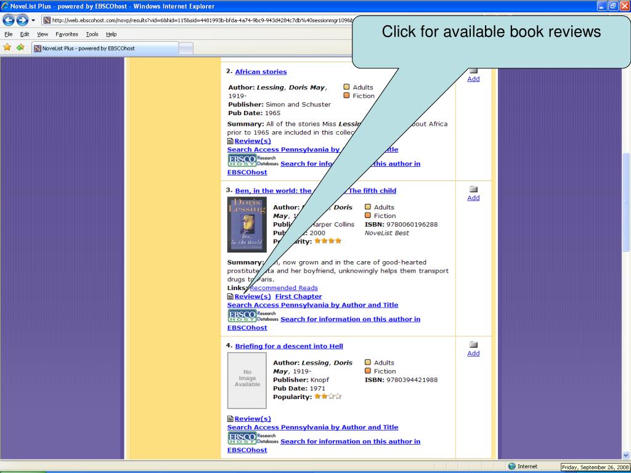
Task: Click the Internet Explorer title bar icon
Action: (x=5, y=6)
